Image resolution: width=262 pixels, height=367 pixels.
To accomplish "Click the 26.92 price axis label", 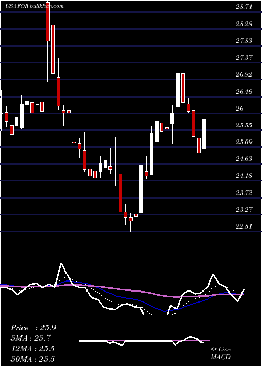I will [244, 74].
